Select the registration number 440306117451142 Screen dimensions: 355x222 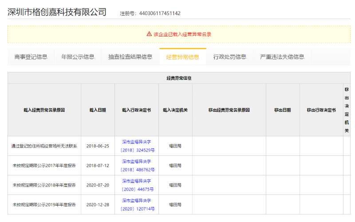159,13
